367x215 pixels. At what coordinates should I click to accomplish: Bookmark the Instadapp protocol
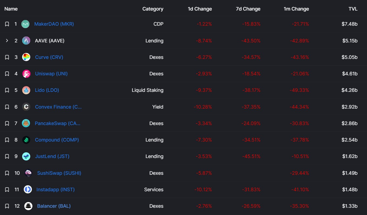[x=7, y=189]
